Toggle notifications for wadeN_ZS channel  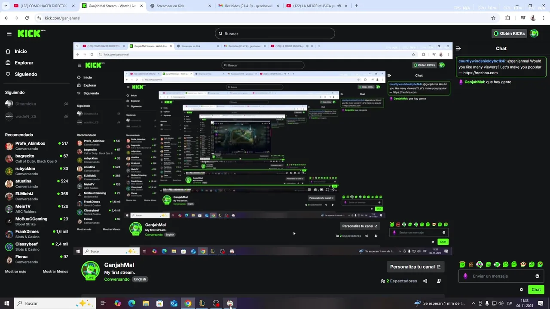tap(66, 116)
